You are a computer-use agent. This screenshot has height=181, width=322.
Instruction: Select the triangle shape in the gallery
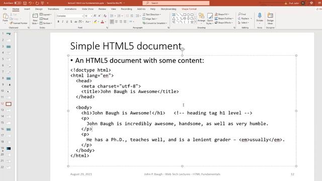click(174, 19)
